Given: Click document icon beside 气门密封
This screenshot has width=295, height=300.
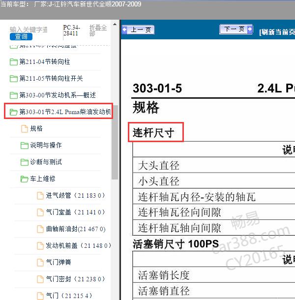Looking at the screenshot, I should pyautogui.click(x=40, y=279).
